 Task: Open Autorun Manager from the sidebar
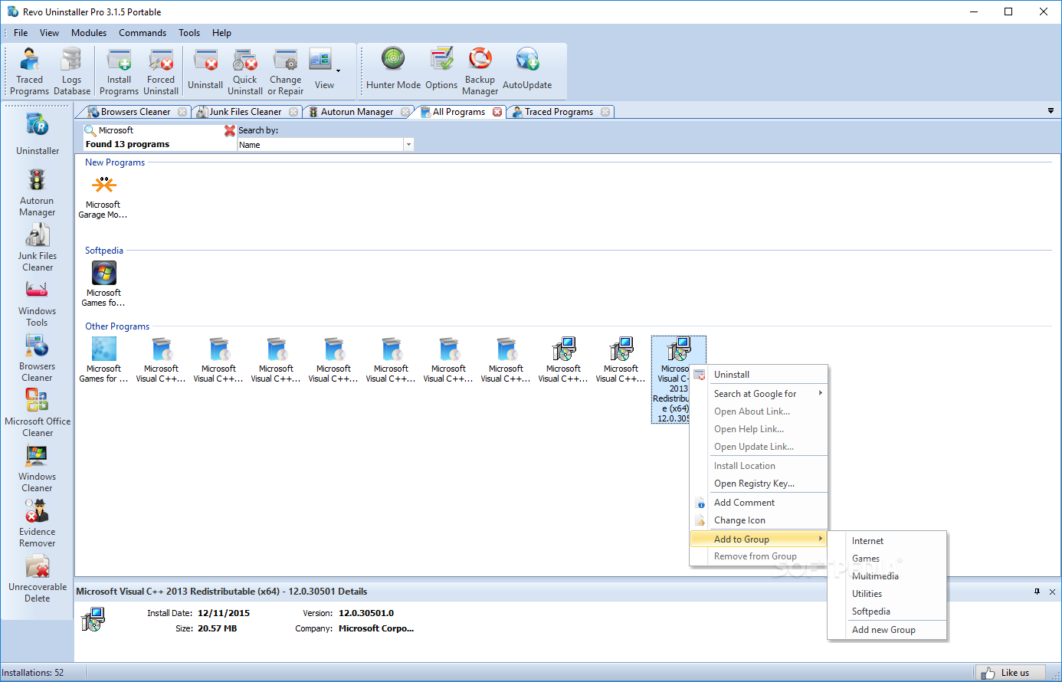point(38,192)
